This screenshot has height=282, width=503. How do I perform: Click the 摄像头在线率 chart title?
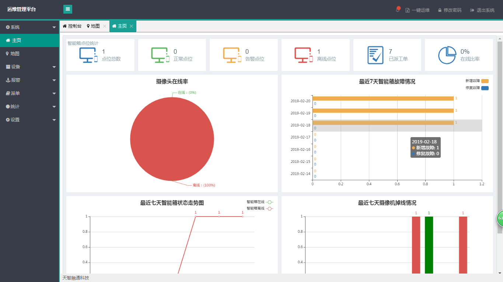[x=172, y=82]
